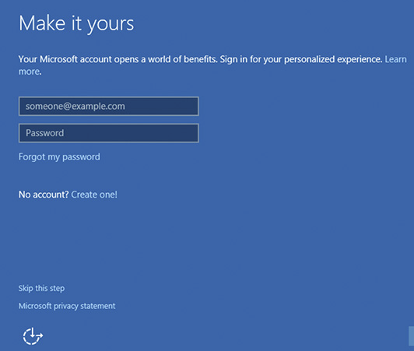
Task: Focus the Password input field
Action: point(108,133)
